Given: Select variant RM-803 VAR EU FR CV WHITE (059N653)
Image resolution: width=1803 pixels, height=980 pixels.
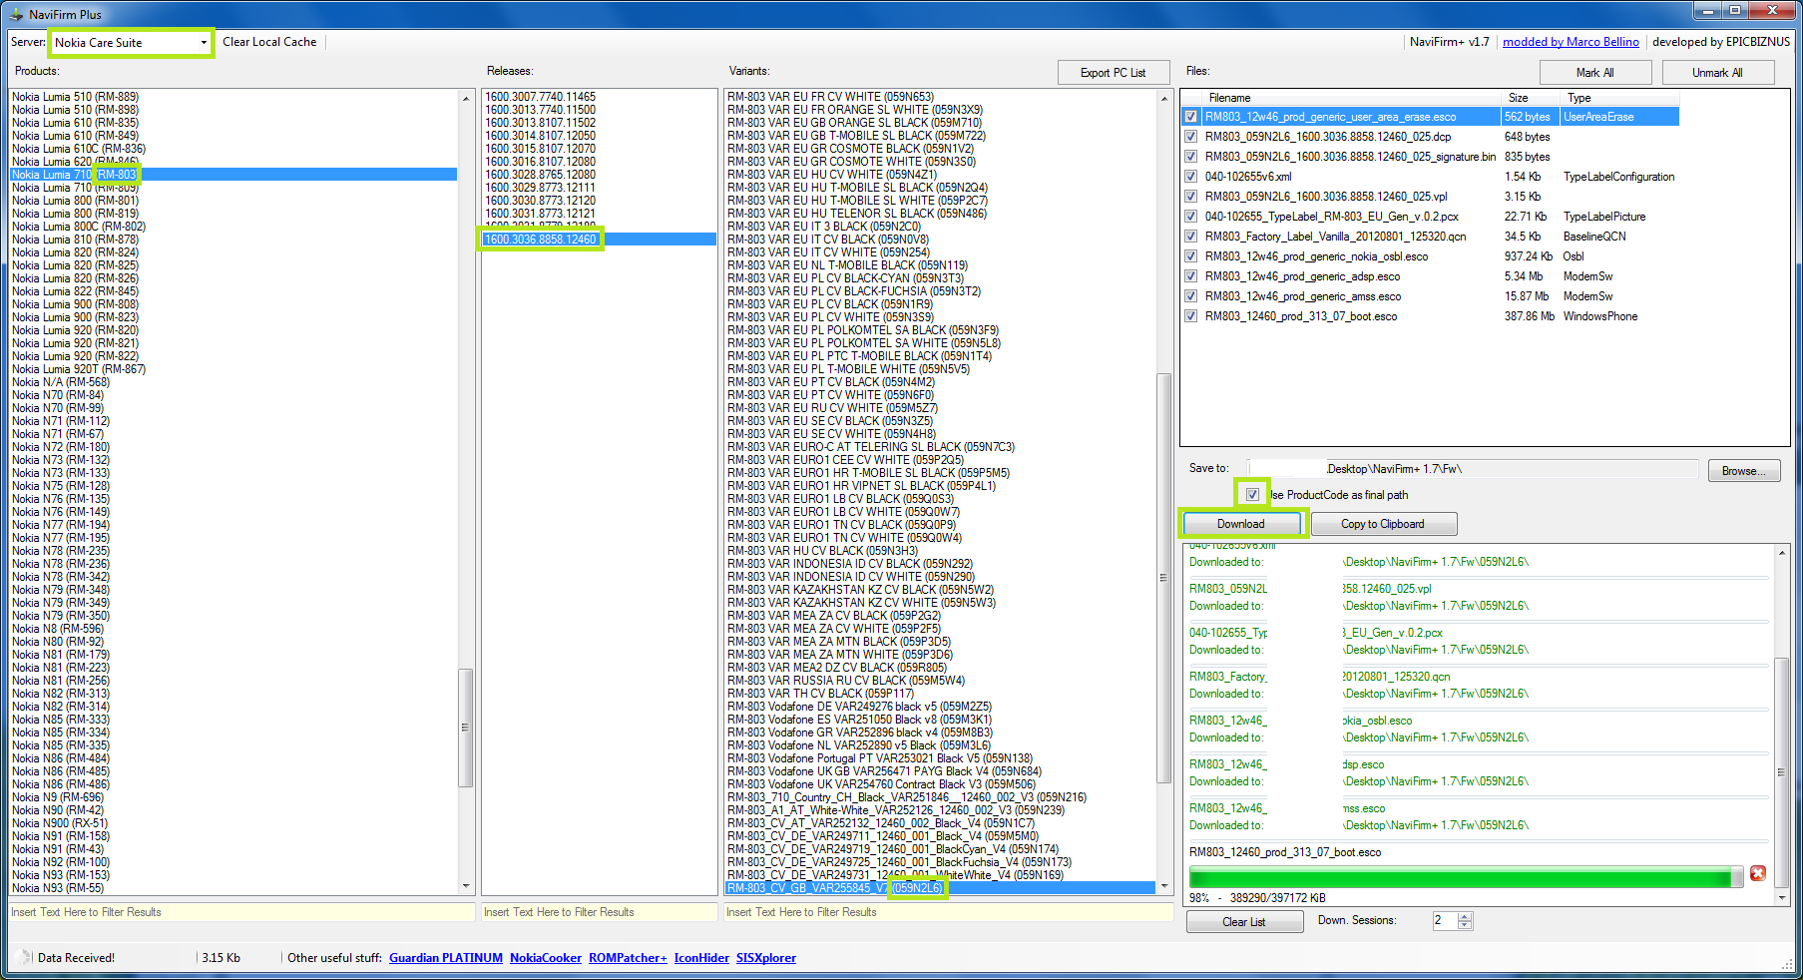Looking at the screenshot, I should pos(830,97).
